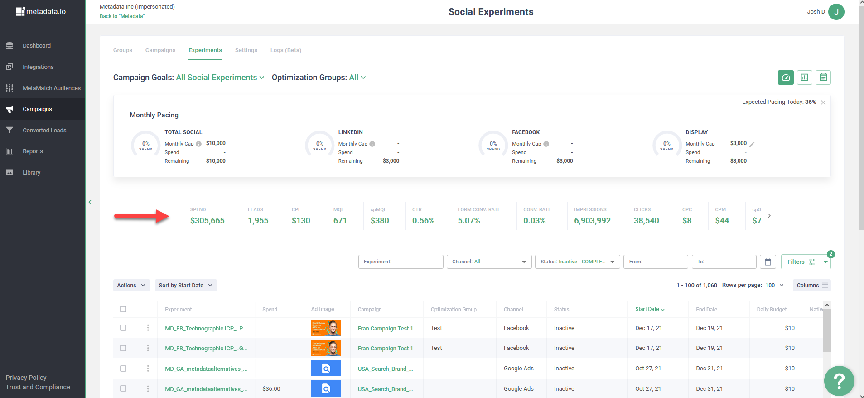Expand the Campaign Goals dropdown

[220, 78]
